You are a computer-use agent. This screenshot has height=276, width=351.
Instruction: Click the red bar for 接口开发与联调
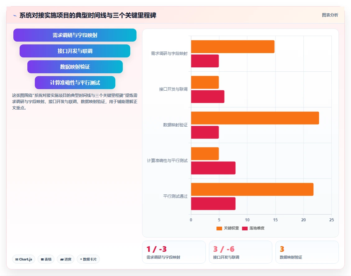click(207, 97)
